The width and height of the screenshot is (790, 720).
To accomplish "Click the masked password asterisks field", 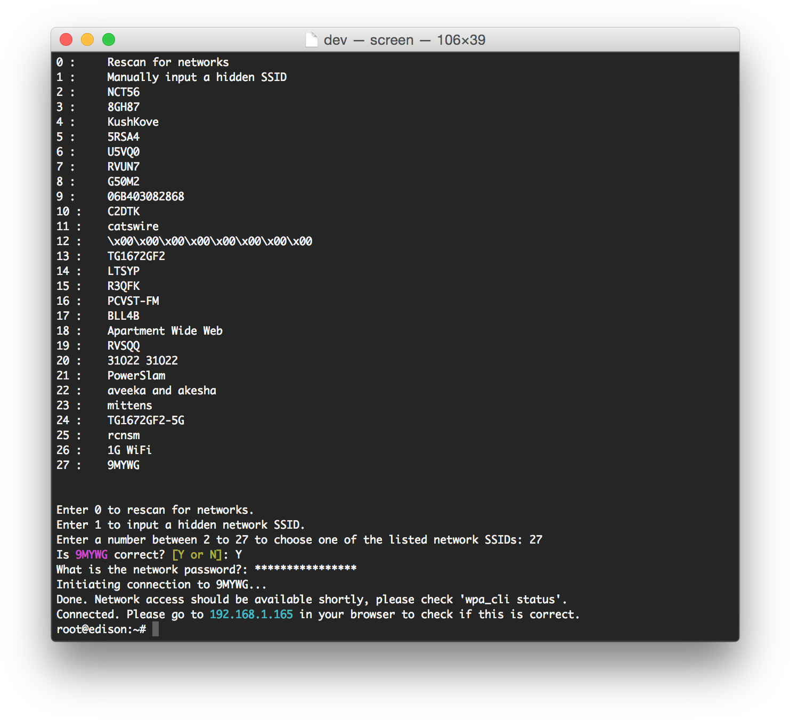I will click(x=305, y=569).
